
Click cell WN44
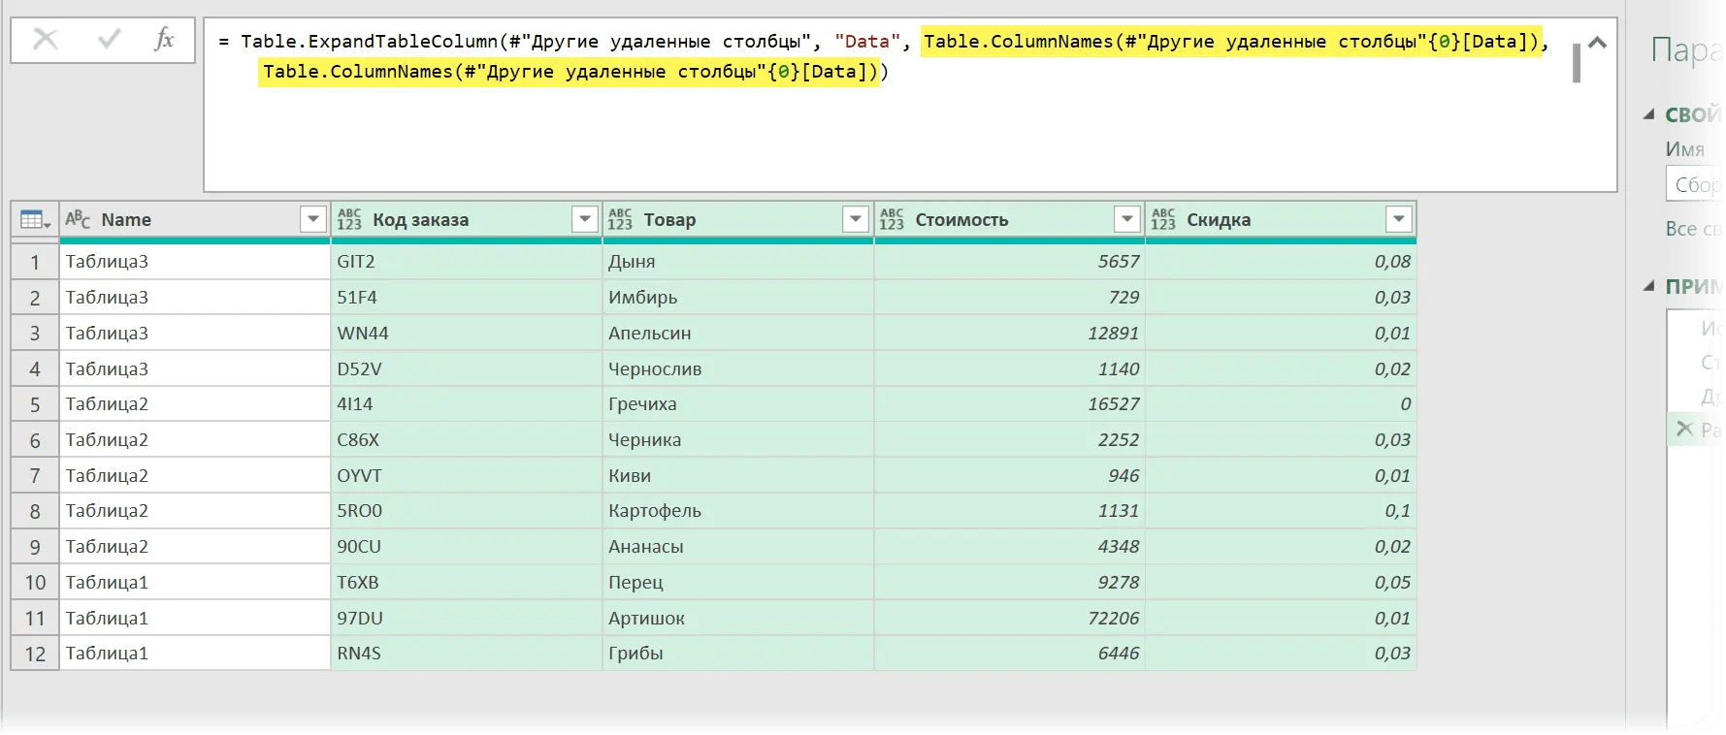[467, 334]
